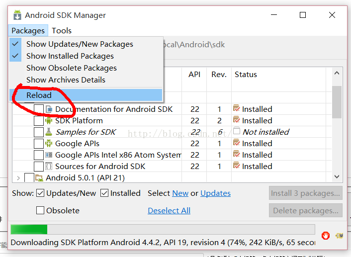The height and width of the screenshot is (257, 351).
Task: Toggle the Updates/New show checkbox
Action: pos(40,193)
